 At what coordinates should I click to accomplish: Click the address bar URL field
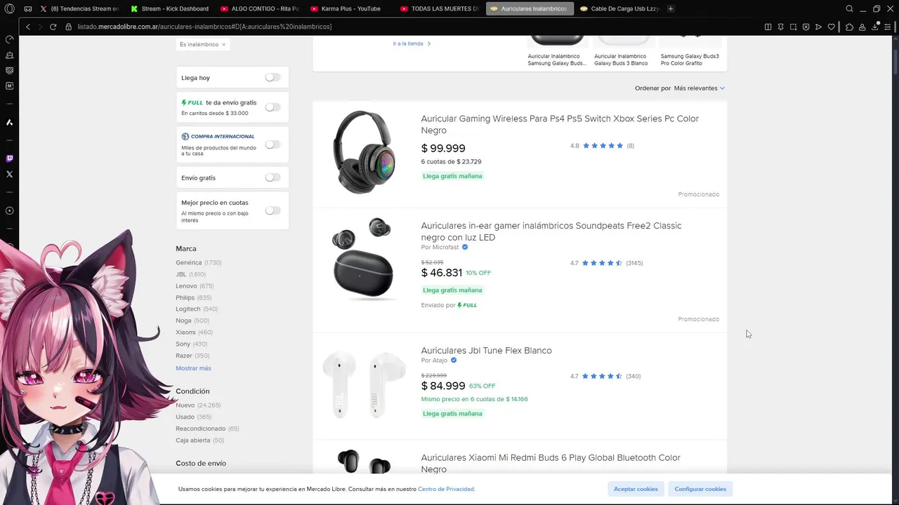coord(414,27)
